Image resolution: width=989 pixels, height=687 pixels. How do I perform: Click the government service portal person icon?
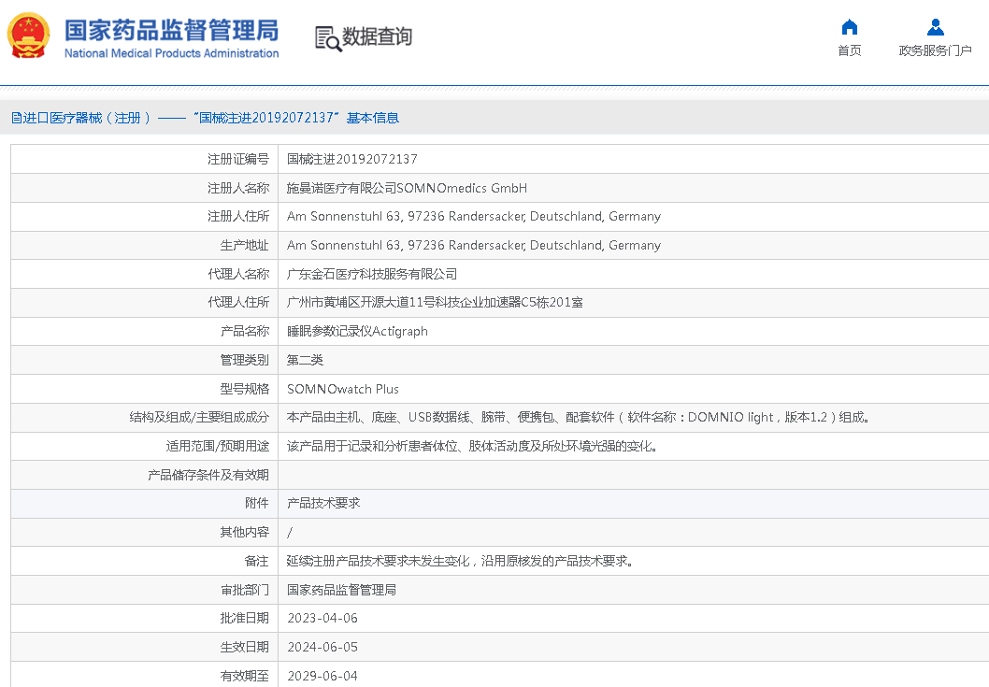[x=936, y=27]
